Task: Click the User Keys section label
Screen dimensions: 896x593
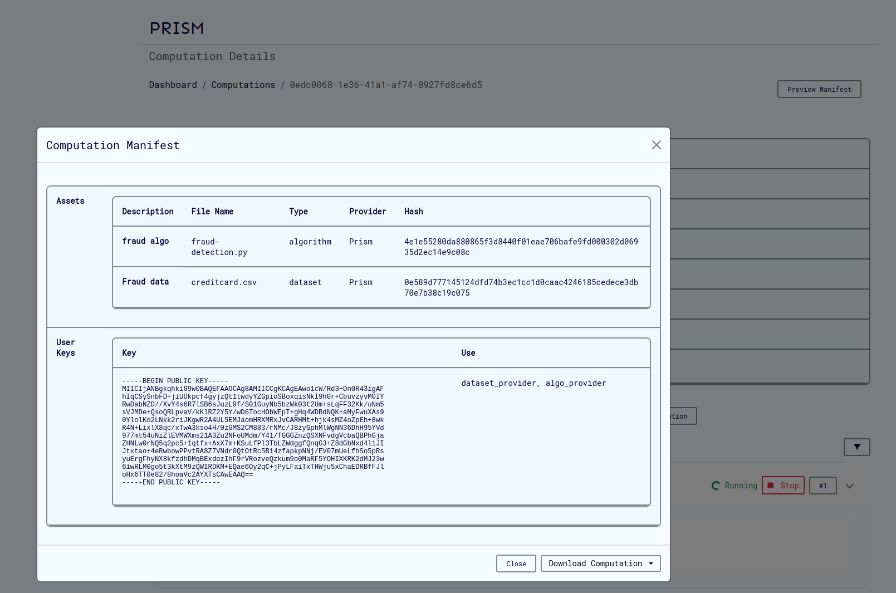Action: (x=66, y=347)
